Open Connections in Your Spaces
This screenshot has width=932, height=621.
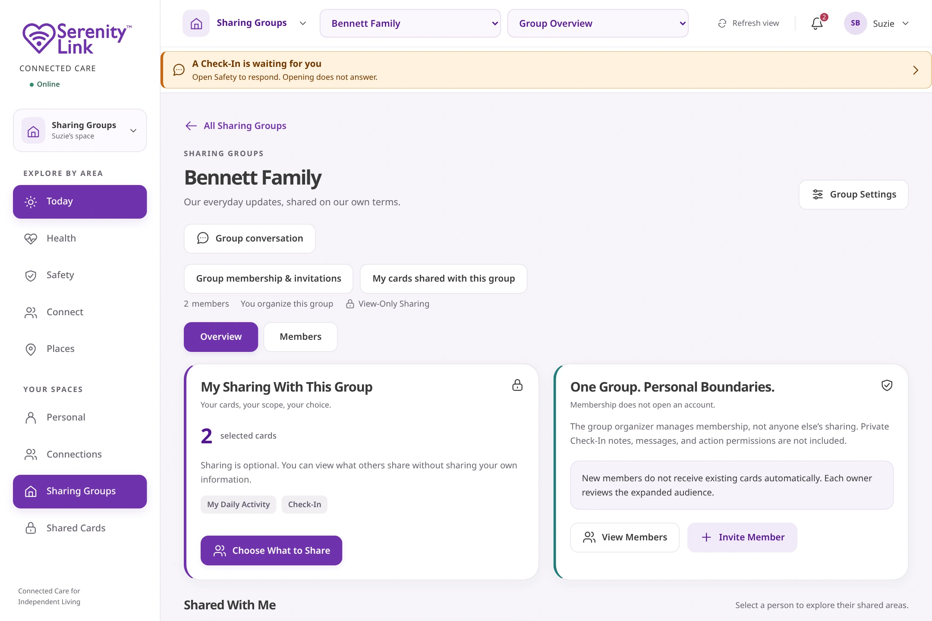pyautogui.click(x=80, y=454)
